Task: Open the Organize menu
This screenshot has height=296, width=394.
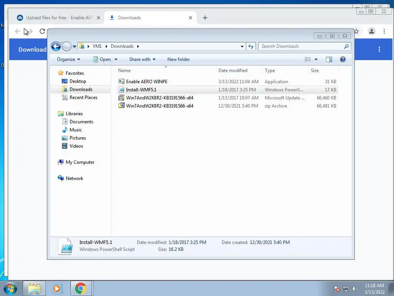Action: pos(68,59)
